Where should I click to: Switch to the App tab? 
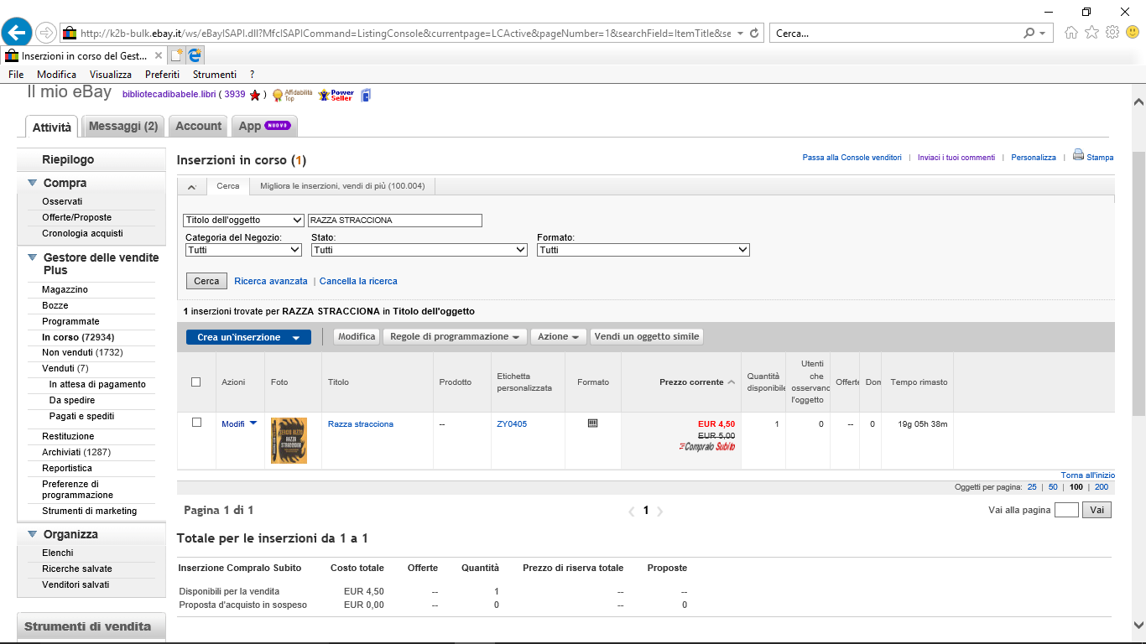pos(264,126)
